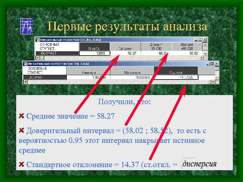
Task: Select the ВОЗРАСТ row header in the lower window
Action: pos(45,77)
